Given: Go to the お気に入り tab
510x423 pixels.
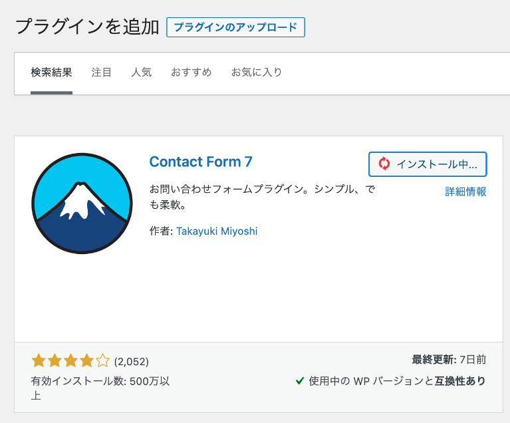Looking at the screenshot, I should point(257,72).
